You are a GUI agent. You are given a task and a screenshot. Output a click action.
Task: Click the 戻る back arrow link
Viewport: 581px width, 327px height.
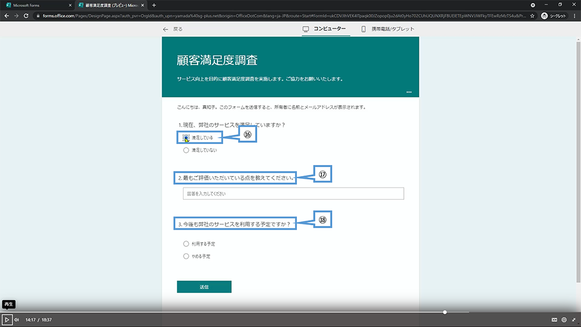pyautogui.click(x=173, y=29)
